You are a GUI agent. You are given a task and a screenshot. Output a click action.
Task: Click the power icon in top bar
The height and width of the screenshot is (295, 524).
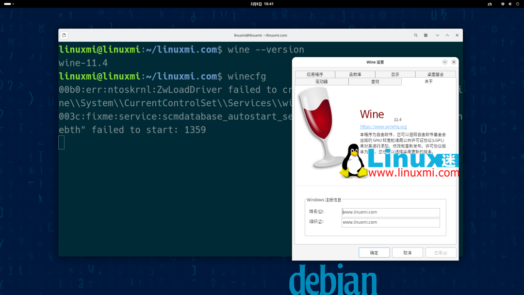pos(518,3)
